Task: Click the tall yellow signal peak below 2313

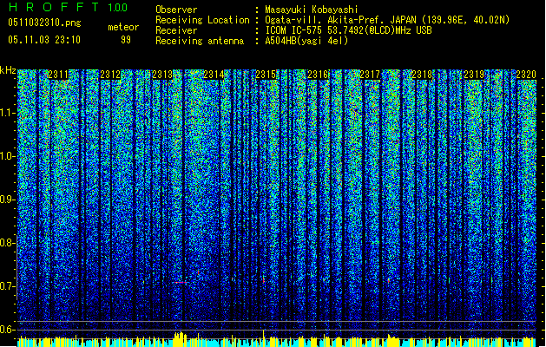Action: click(x=180, y=339)
